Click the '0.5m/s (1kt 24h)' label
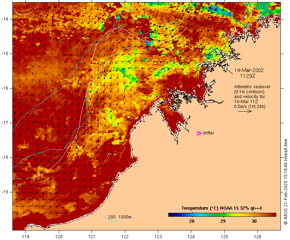The width and height of the screenshot is (290, 240). [250, 107]
